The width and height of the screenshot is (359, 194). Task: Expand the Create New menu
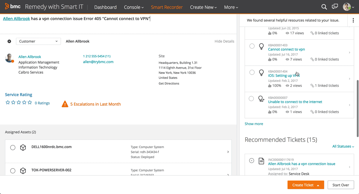[x=203, y=7]
